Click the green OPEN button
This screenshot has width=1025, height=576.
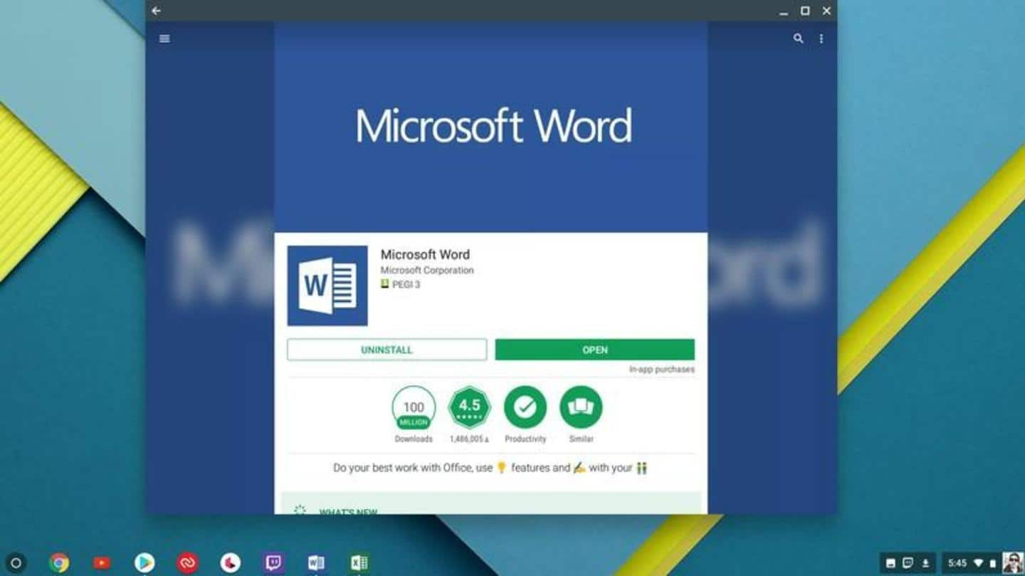(595, 350)
